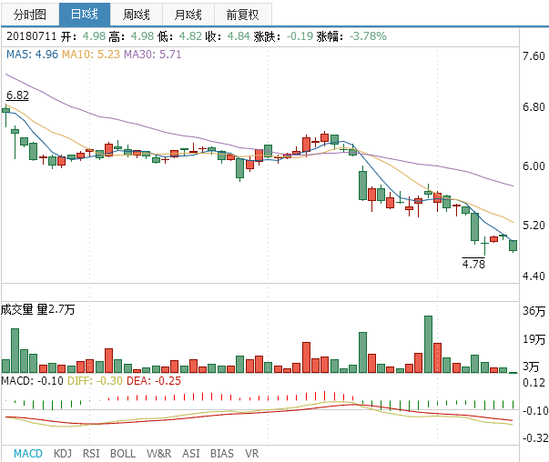Click the MA30: 5.71 label
Screen dimensions: 549x462
153,55
